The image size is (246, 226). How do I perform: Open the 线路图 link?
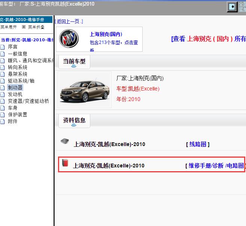point(198,144)
